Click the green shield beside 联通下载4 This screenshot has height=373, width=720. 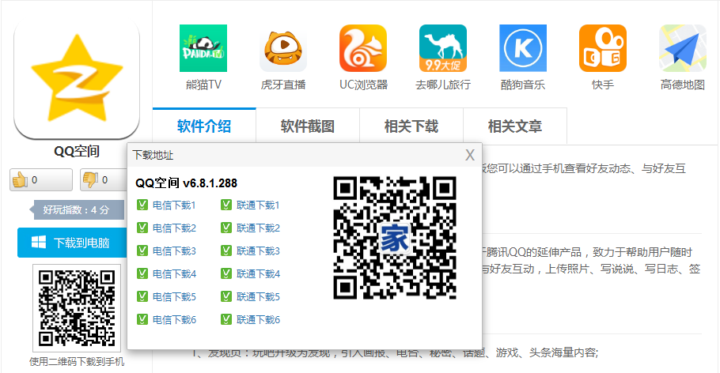[x=226, y=273]
